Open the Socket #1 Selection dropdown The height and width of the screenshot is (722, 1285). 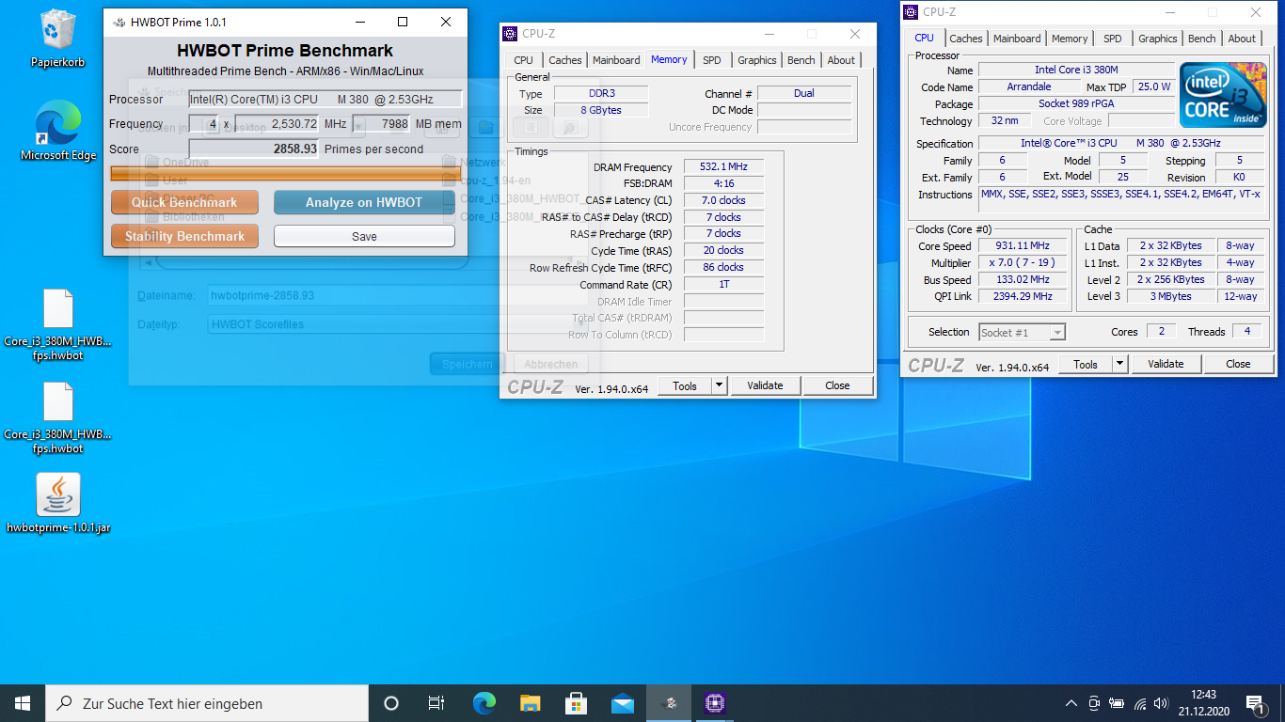[x=1022, y=332]
